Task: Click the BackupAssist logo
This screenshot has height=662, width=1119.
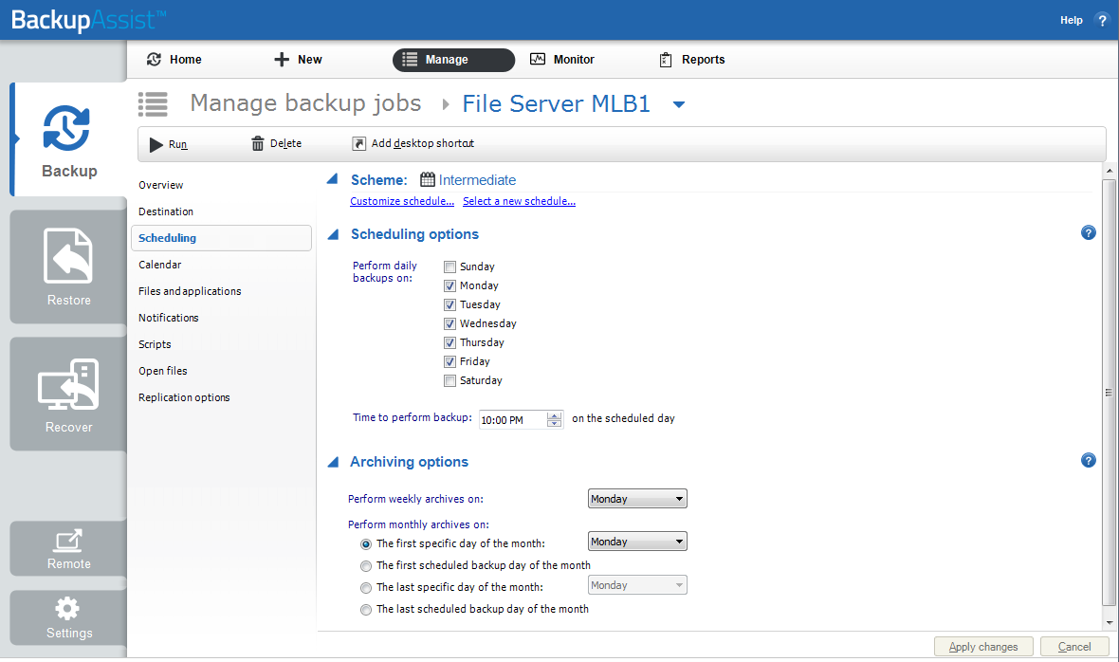Action: 88,19
